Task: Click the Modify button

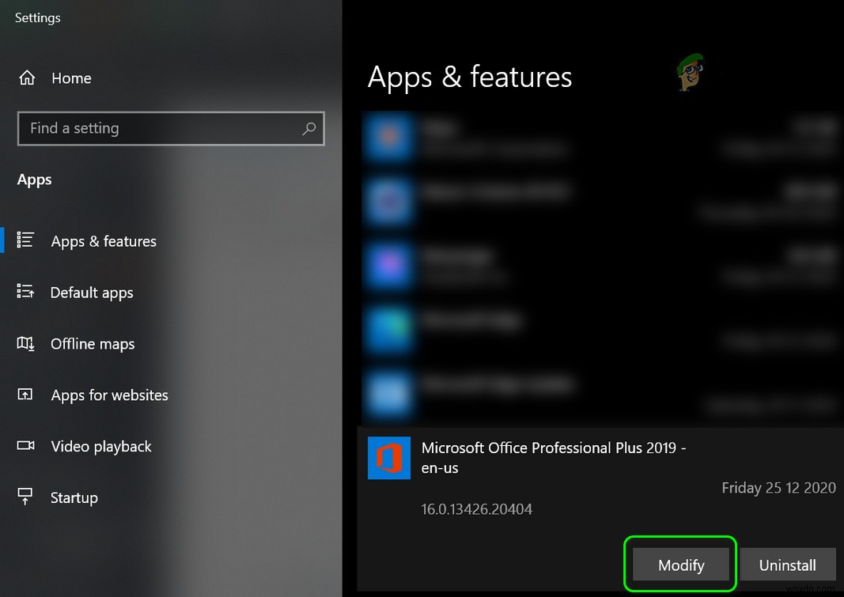Action: (x=679, y=565)
